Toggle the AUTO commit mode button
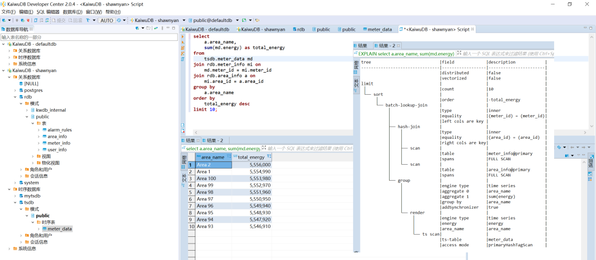Image resolution: width=596 pixels, height=260 pixels. [107, 20]
